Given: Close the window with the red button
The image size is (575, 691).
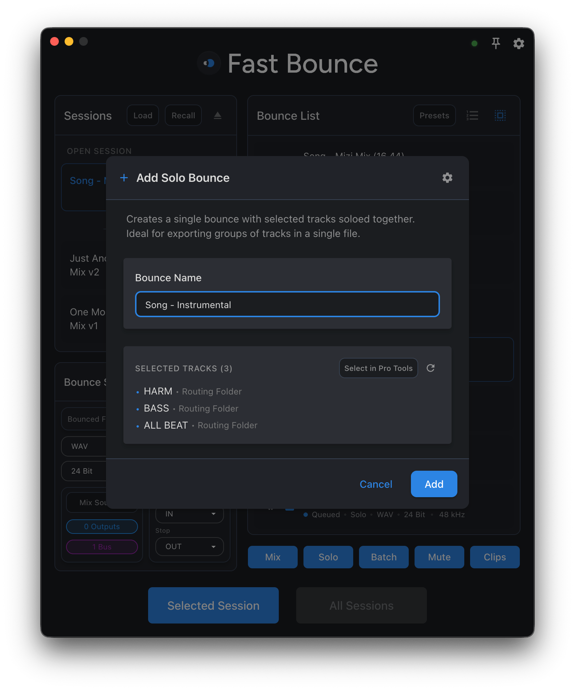Looking at the screenshot, I should 54,41.
